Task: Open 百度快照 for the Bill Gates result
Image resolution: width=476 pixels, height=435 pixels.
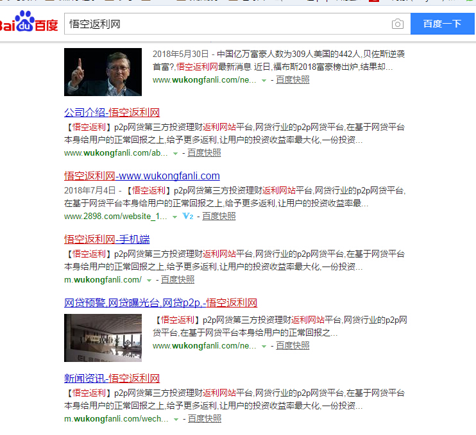Action: pyautogui.click(x=293, y=79)
